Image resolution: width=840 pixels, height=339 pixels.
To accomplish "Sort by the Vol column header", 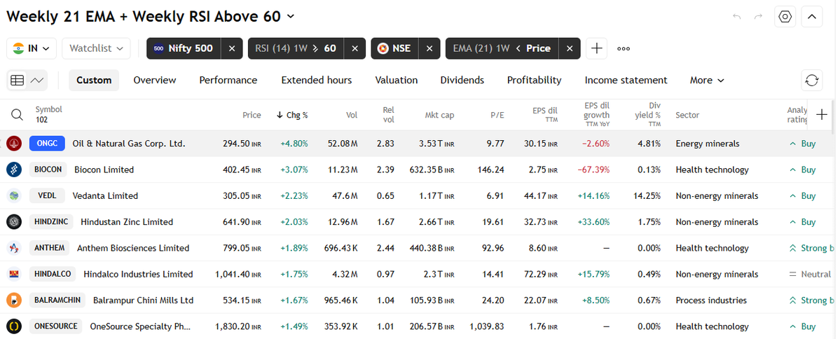I will point(352,115).
